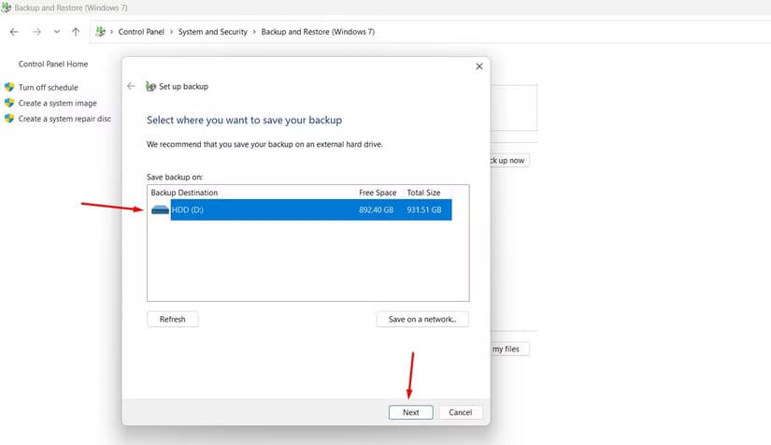This screenshot has height=445, width=771.
Task: Click Next to continue backup setup
Action: click(410, 412)
